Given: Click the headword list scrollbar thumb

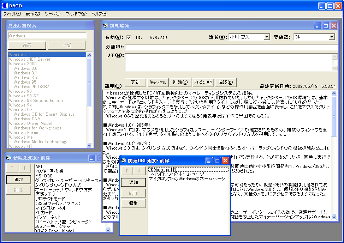Looking at the screenshot, I should click(89, 83).
